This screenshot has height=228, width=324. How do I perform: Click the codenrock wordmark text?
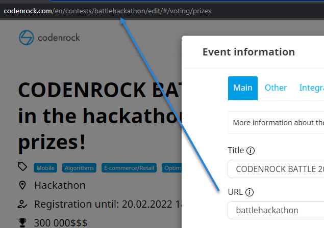[59, 38]
